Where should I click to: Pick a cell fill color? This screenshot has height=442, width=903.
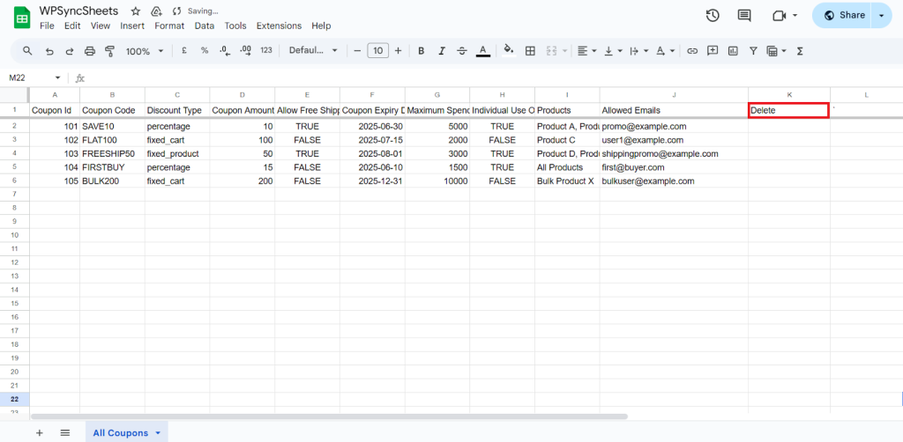pos(509,51)
